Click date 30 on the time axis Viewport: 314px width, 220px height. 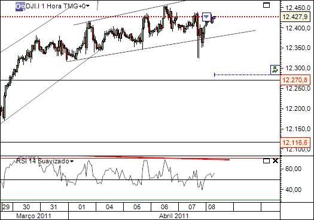(x=26, y=207)
